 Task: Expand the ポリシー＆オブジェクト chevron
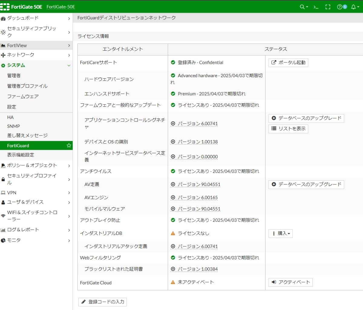69,166
